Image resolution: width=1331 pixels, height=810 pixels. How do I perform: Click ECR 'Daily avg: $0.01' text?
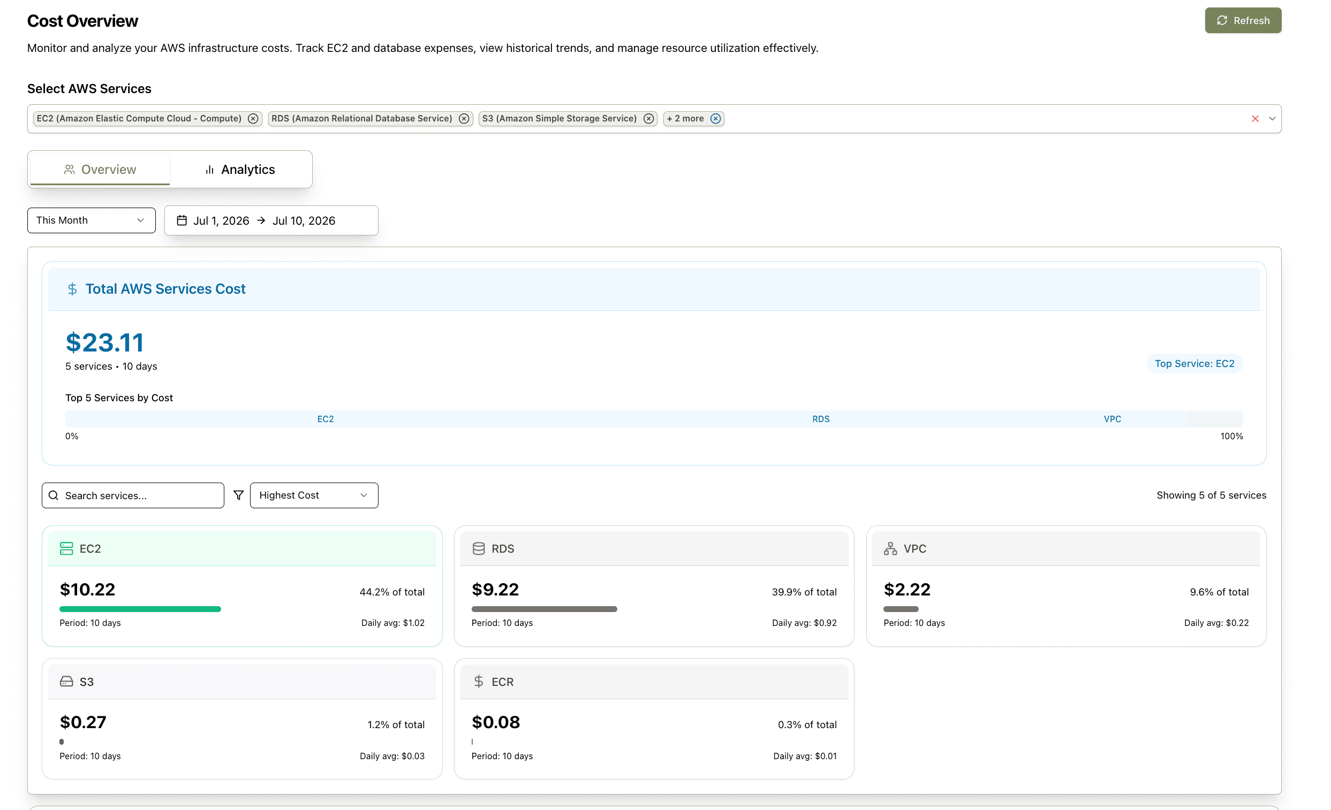805,756
